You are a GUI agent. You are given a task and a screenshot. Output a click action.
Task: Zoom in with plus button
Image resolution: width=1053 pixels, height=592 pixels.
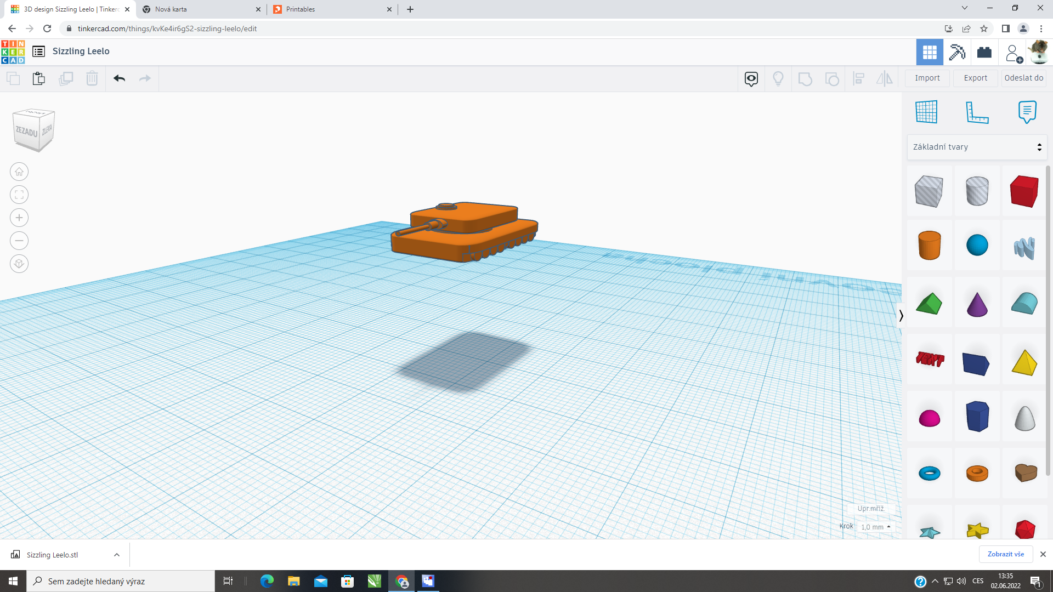point(19,218)
